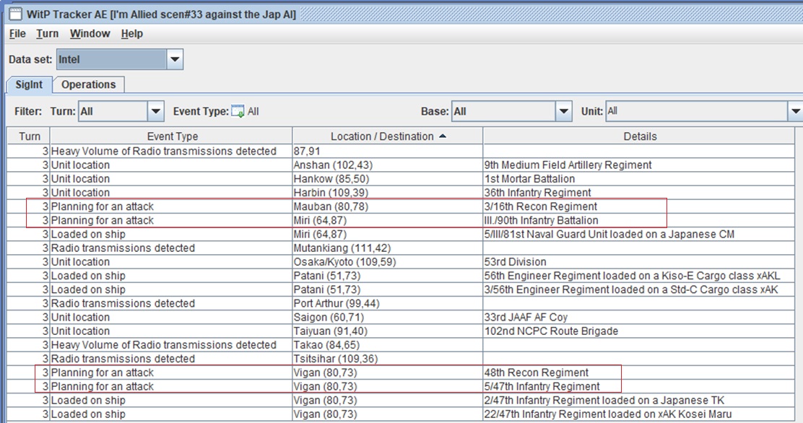Select the 102nd NCPC Route Brigade cell
Viewport: 803px width, 423px height.
pos(639,331)
